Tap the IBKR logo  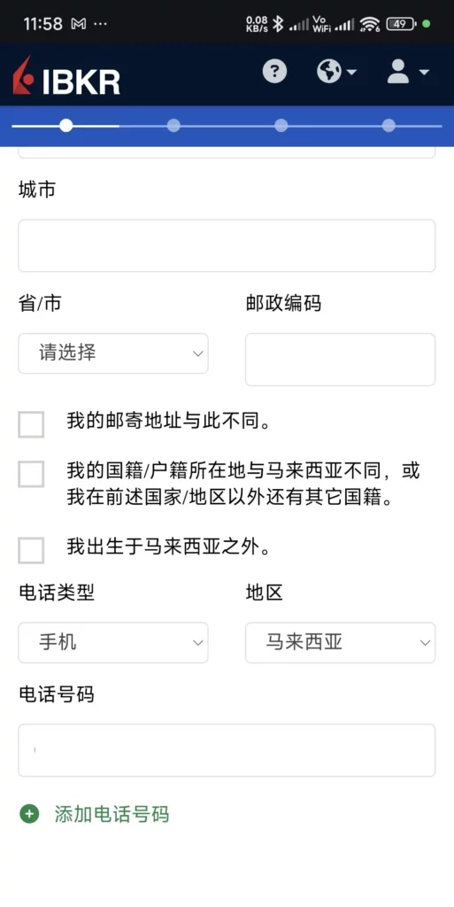(66, 76)
